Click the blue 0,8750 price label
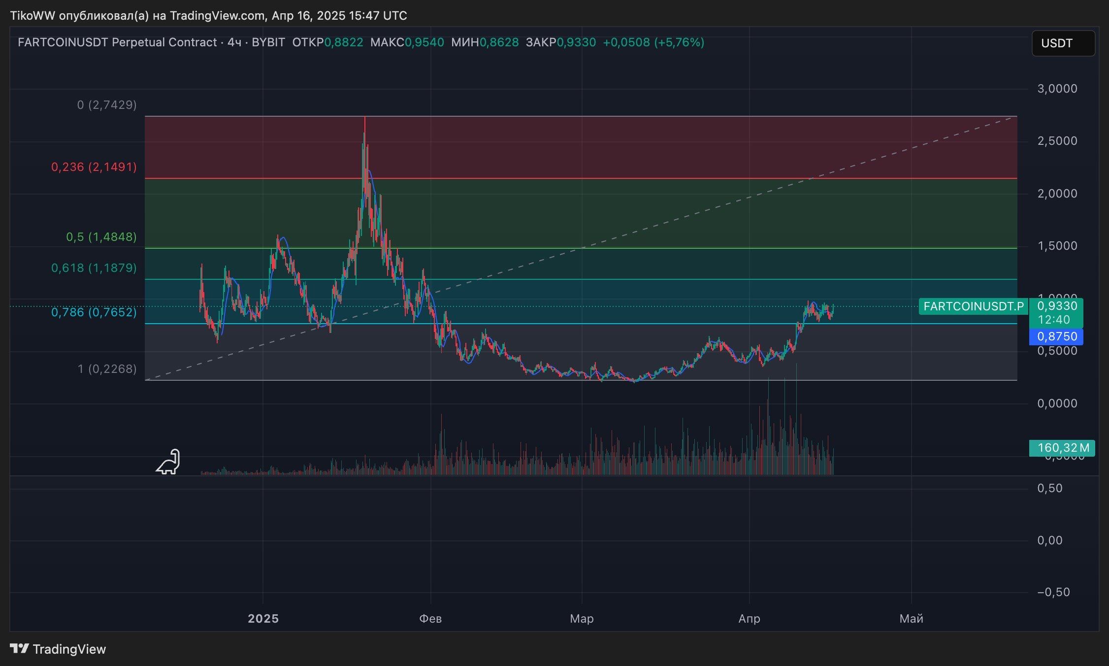The width and height of the screenshot is (1109, 666). pyautogui.click(x=1057, y=336)
